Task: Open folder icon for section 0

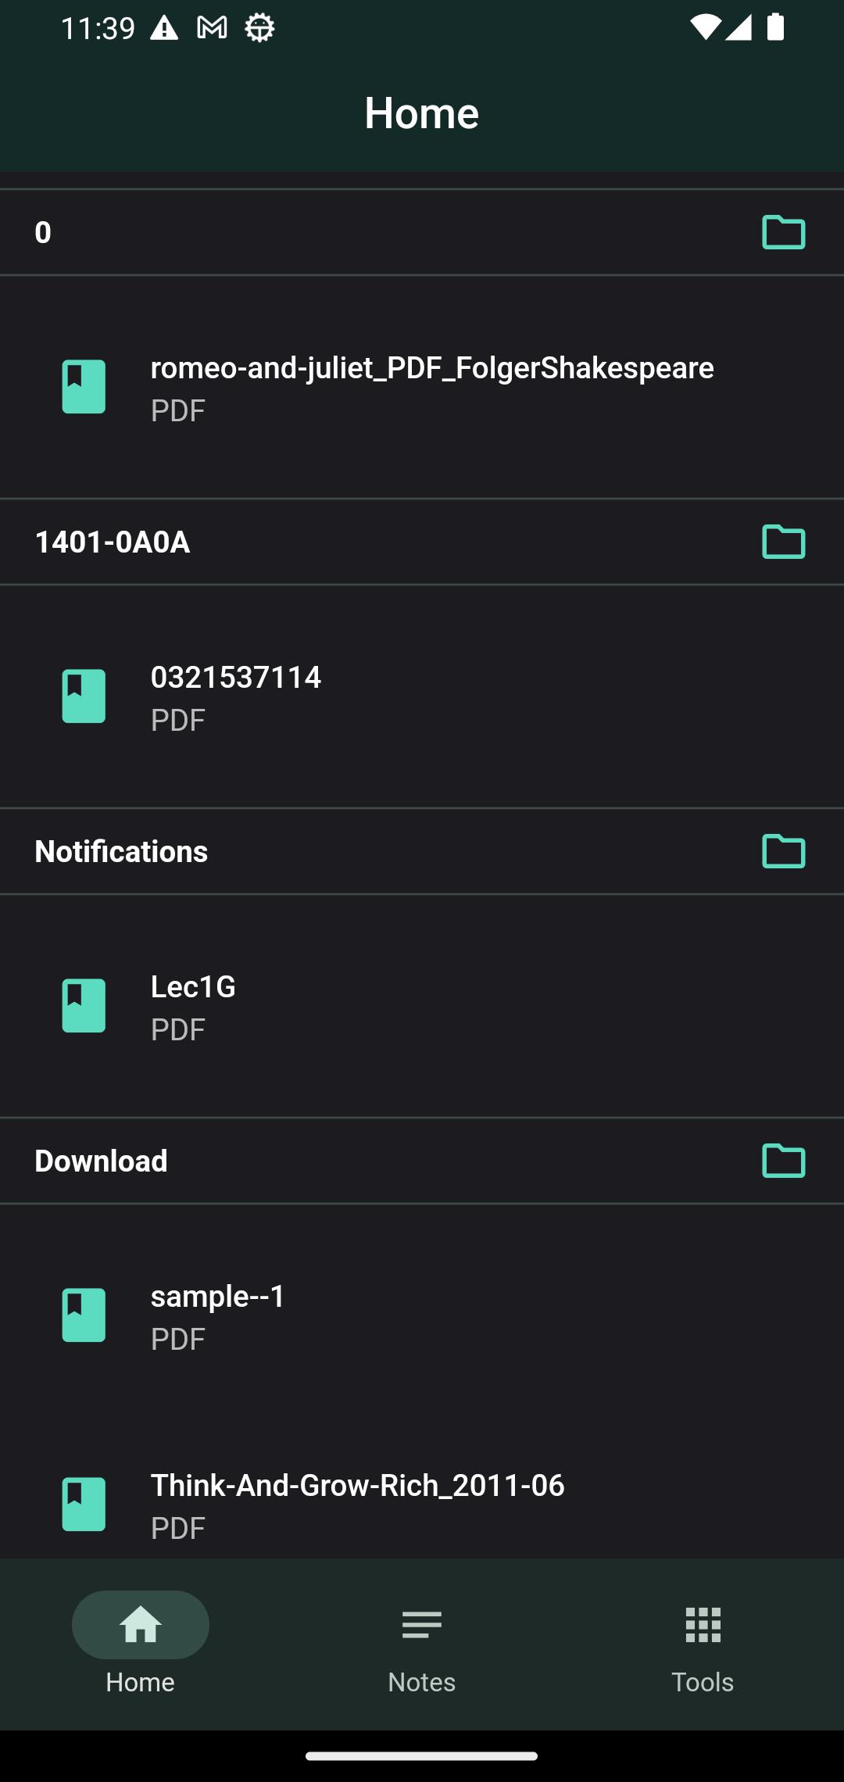Action: (x=783, y=232)
